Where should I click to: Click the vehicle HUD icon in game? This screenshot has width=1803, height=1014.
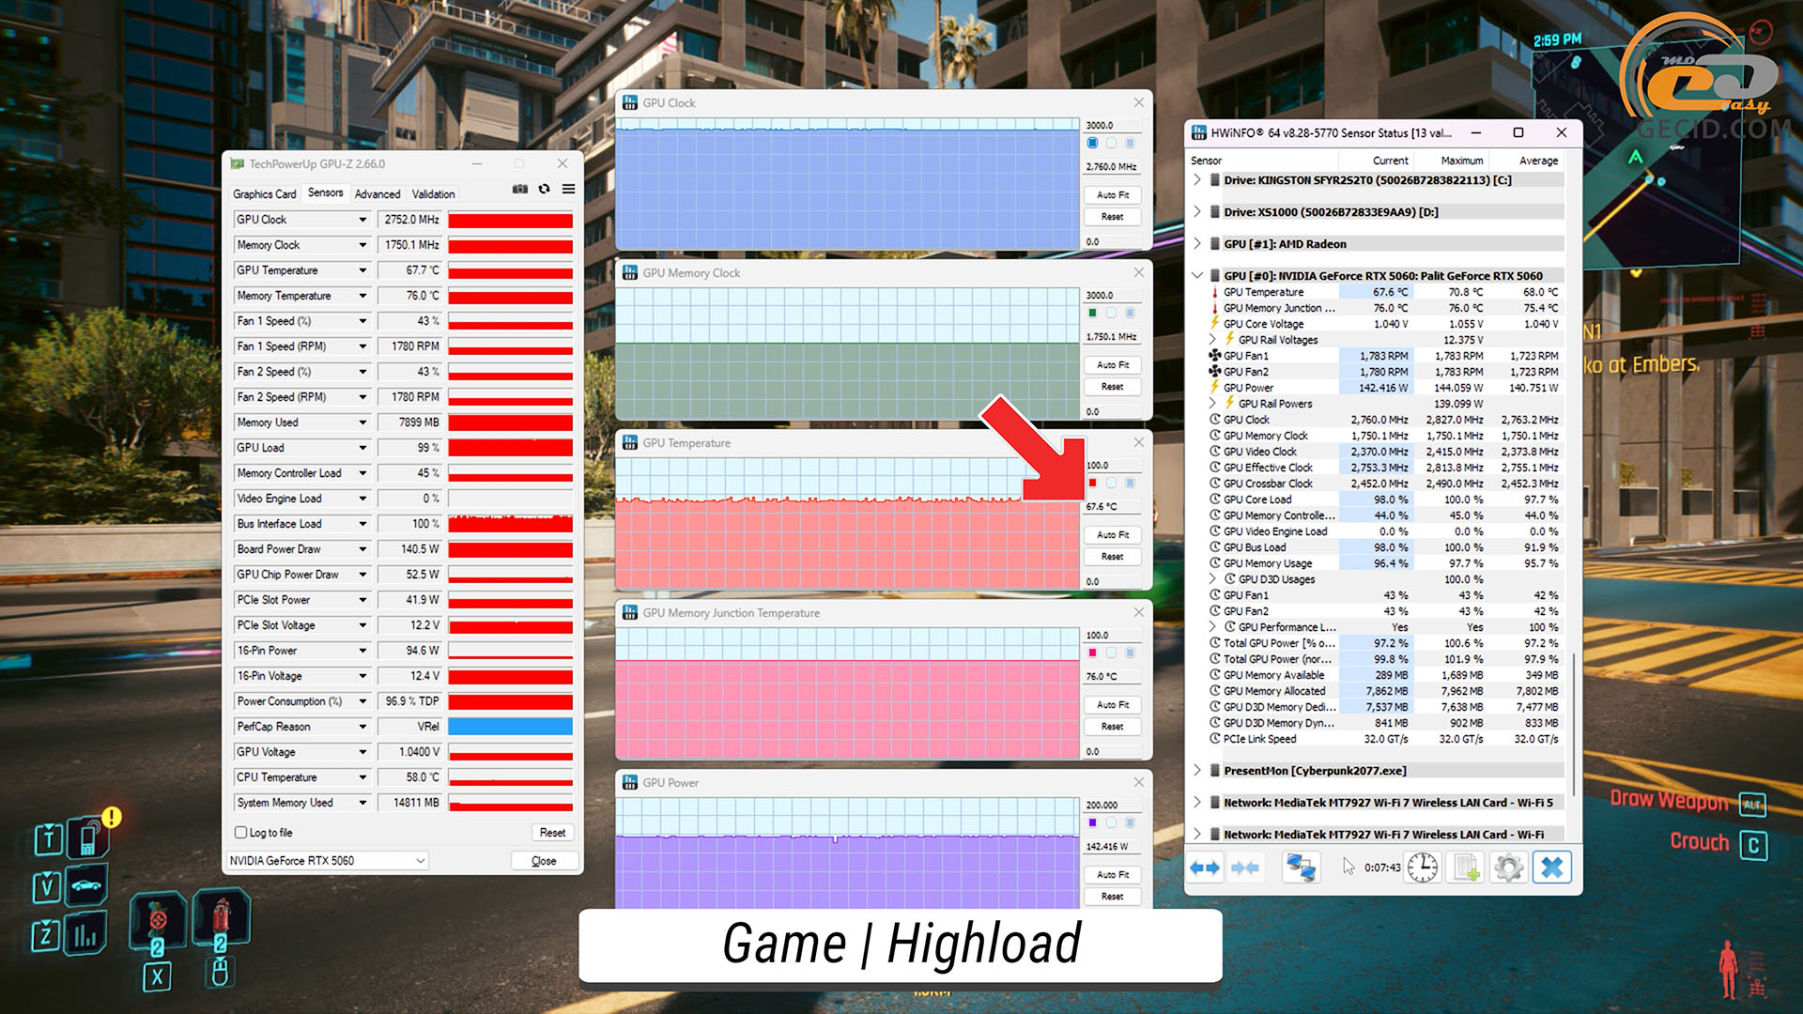coord(86,884)
